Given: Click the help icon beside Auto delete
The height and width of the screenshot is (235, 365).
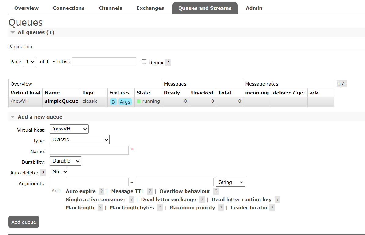Looking at the screenshot, I should 43,173.
